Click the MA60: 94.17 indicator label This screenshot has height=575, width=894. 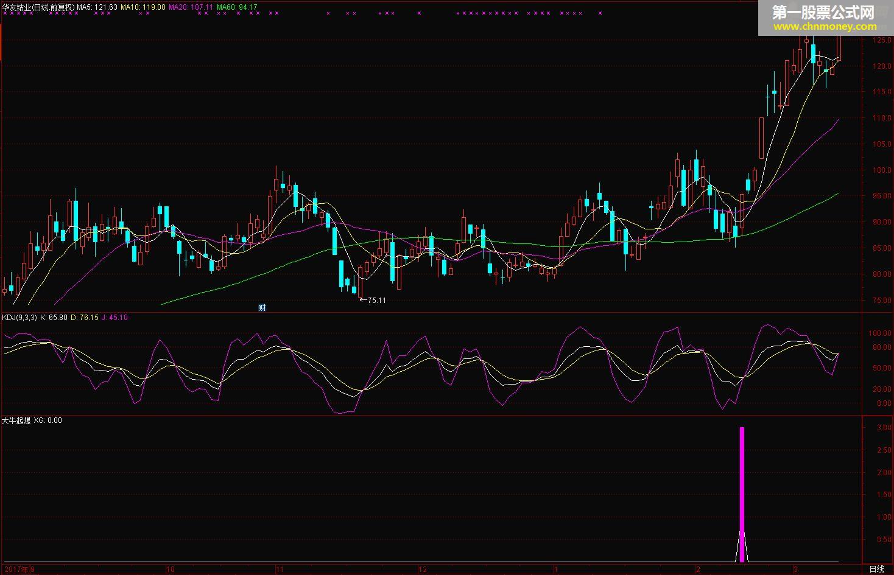[x=237, y=7]
